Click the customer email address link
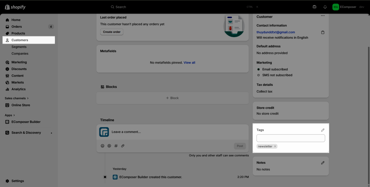The height and width of the screenshot is (187, 370). click(x=276, y=32)
